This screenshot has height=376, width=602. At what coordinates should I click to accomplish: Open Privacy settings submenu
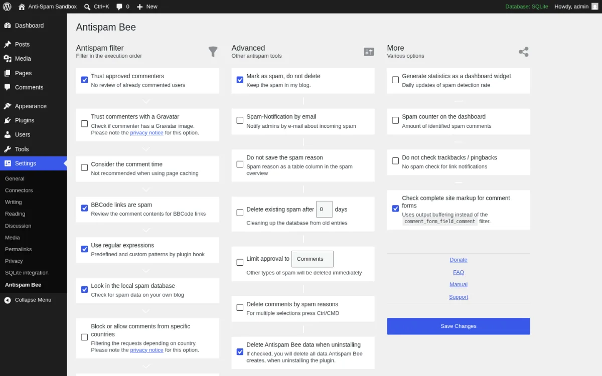point(14,261)
